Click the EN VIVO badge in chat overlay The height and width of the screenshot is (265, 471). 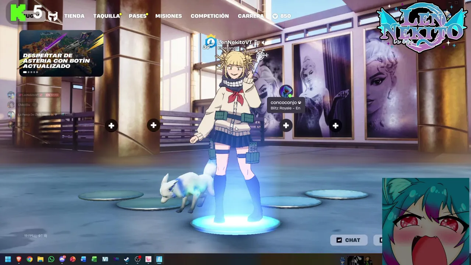[52, 95]
